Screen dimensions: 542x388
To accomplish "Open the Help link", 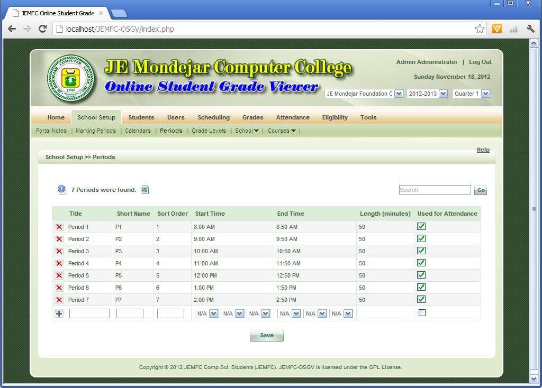I will pos(483,150).
